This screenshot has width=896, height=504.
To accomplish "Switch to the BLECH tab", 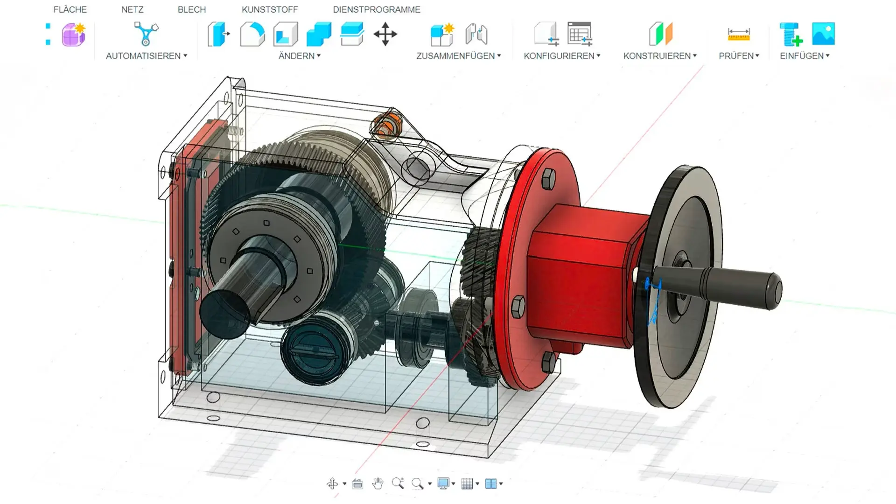I will point(191,9).
